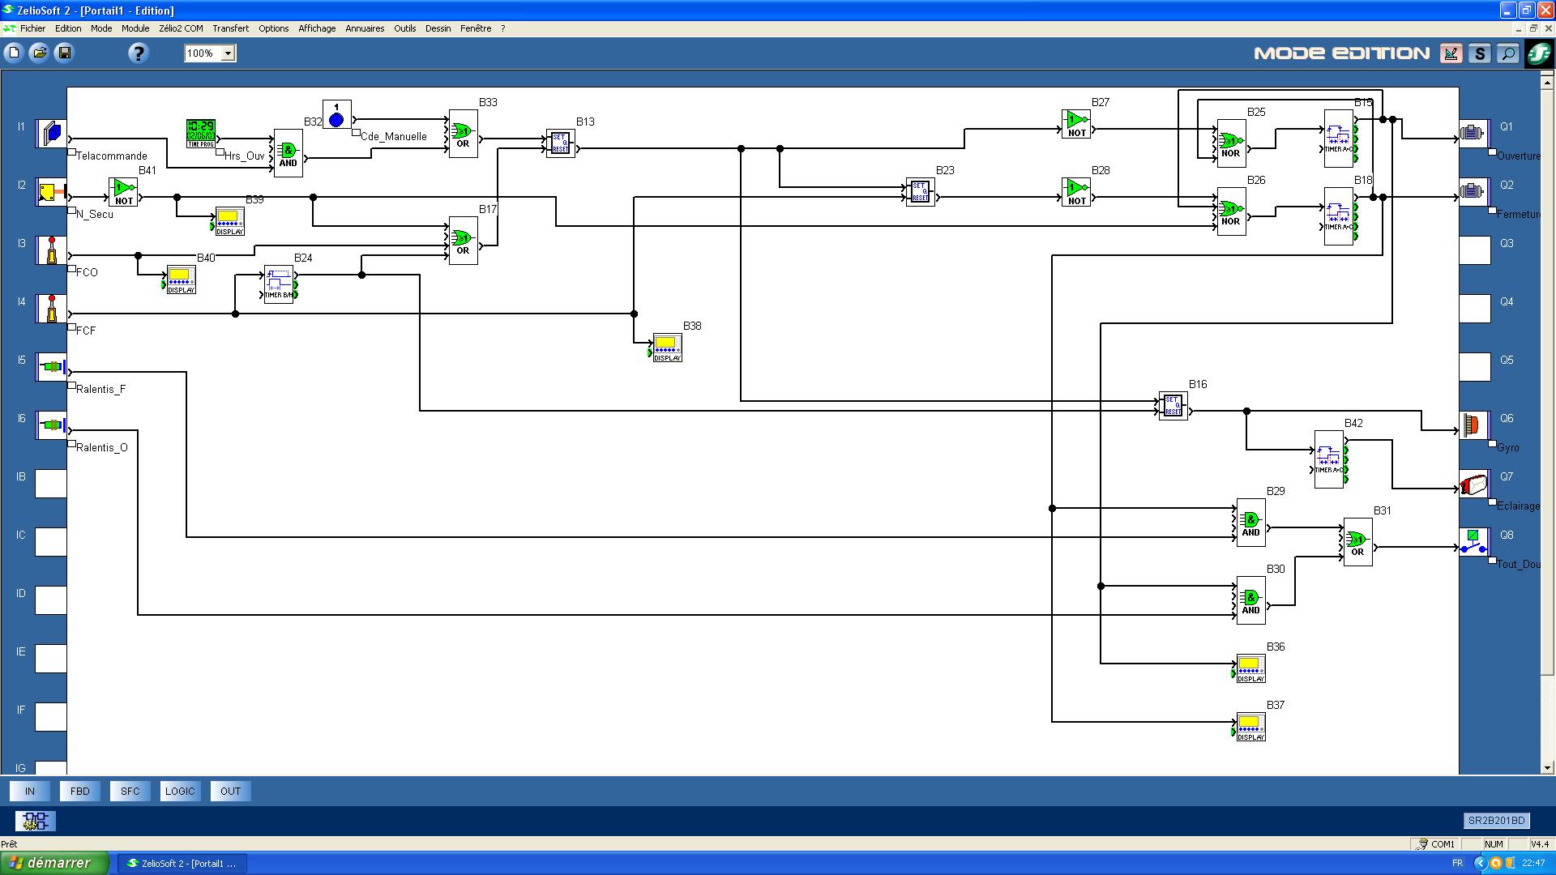Open the Module menu
The width and height of the screenshot is (1556, 875).
(x=135, y=28)
